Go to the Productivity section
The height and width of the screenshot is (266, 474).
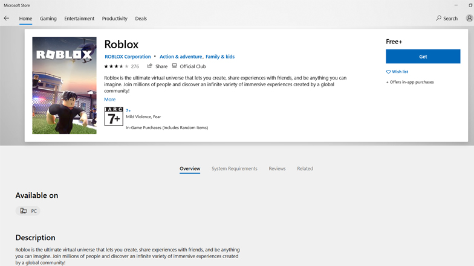[115, 18]
